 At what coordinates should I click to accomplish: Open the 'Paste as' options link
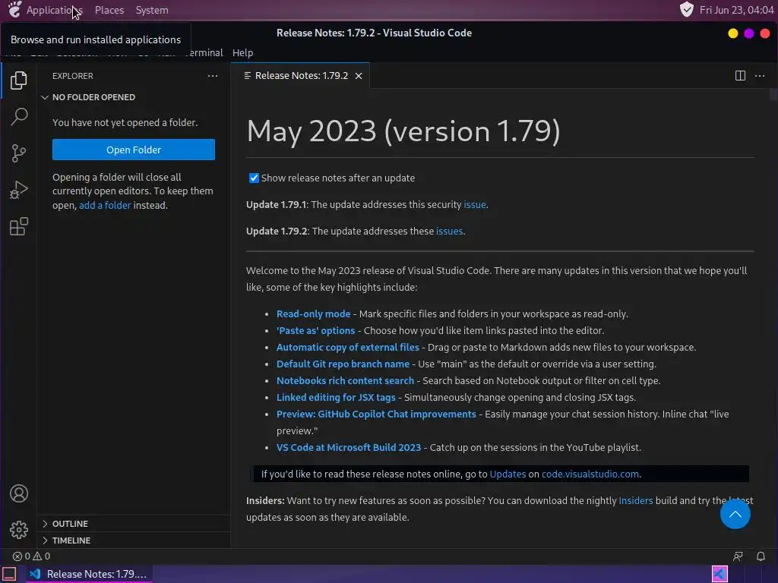click(x=315, y=331)
